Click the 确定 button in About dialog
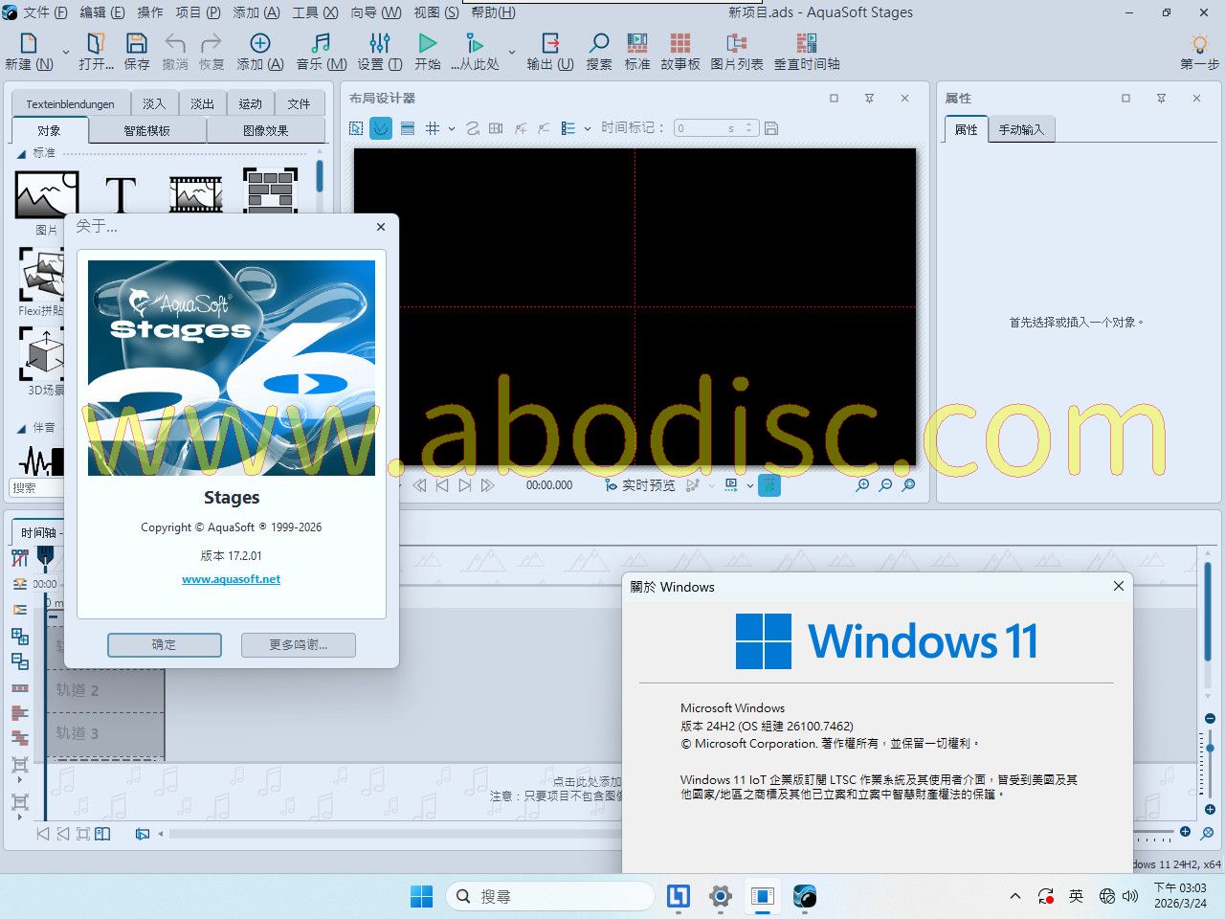The image size is (1225, 919). point(165,645)
